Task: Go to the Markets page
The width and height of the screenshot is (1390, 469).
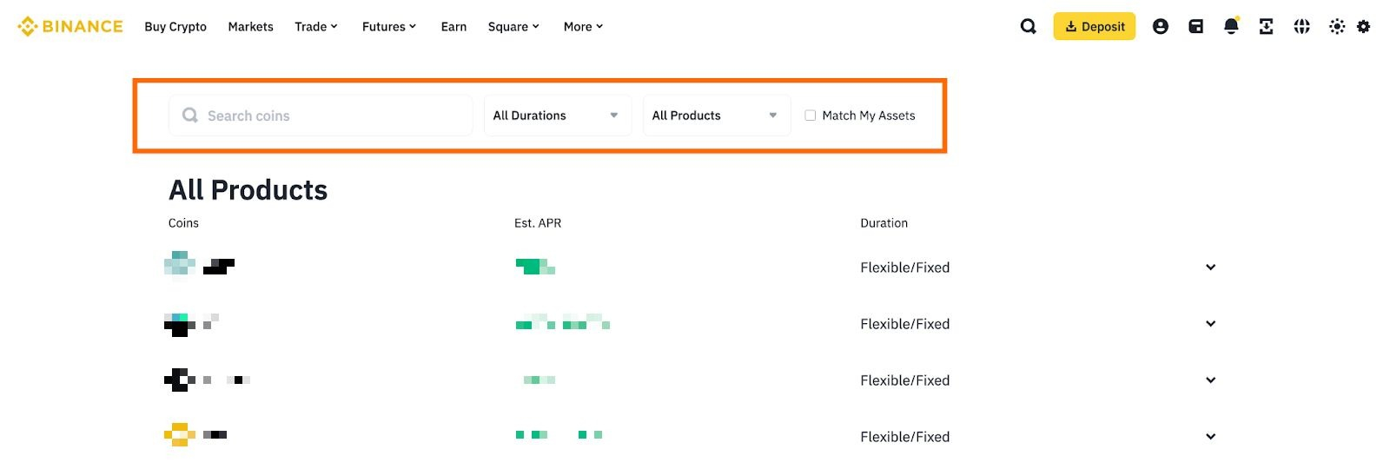Action: 250,27
